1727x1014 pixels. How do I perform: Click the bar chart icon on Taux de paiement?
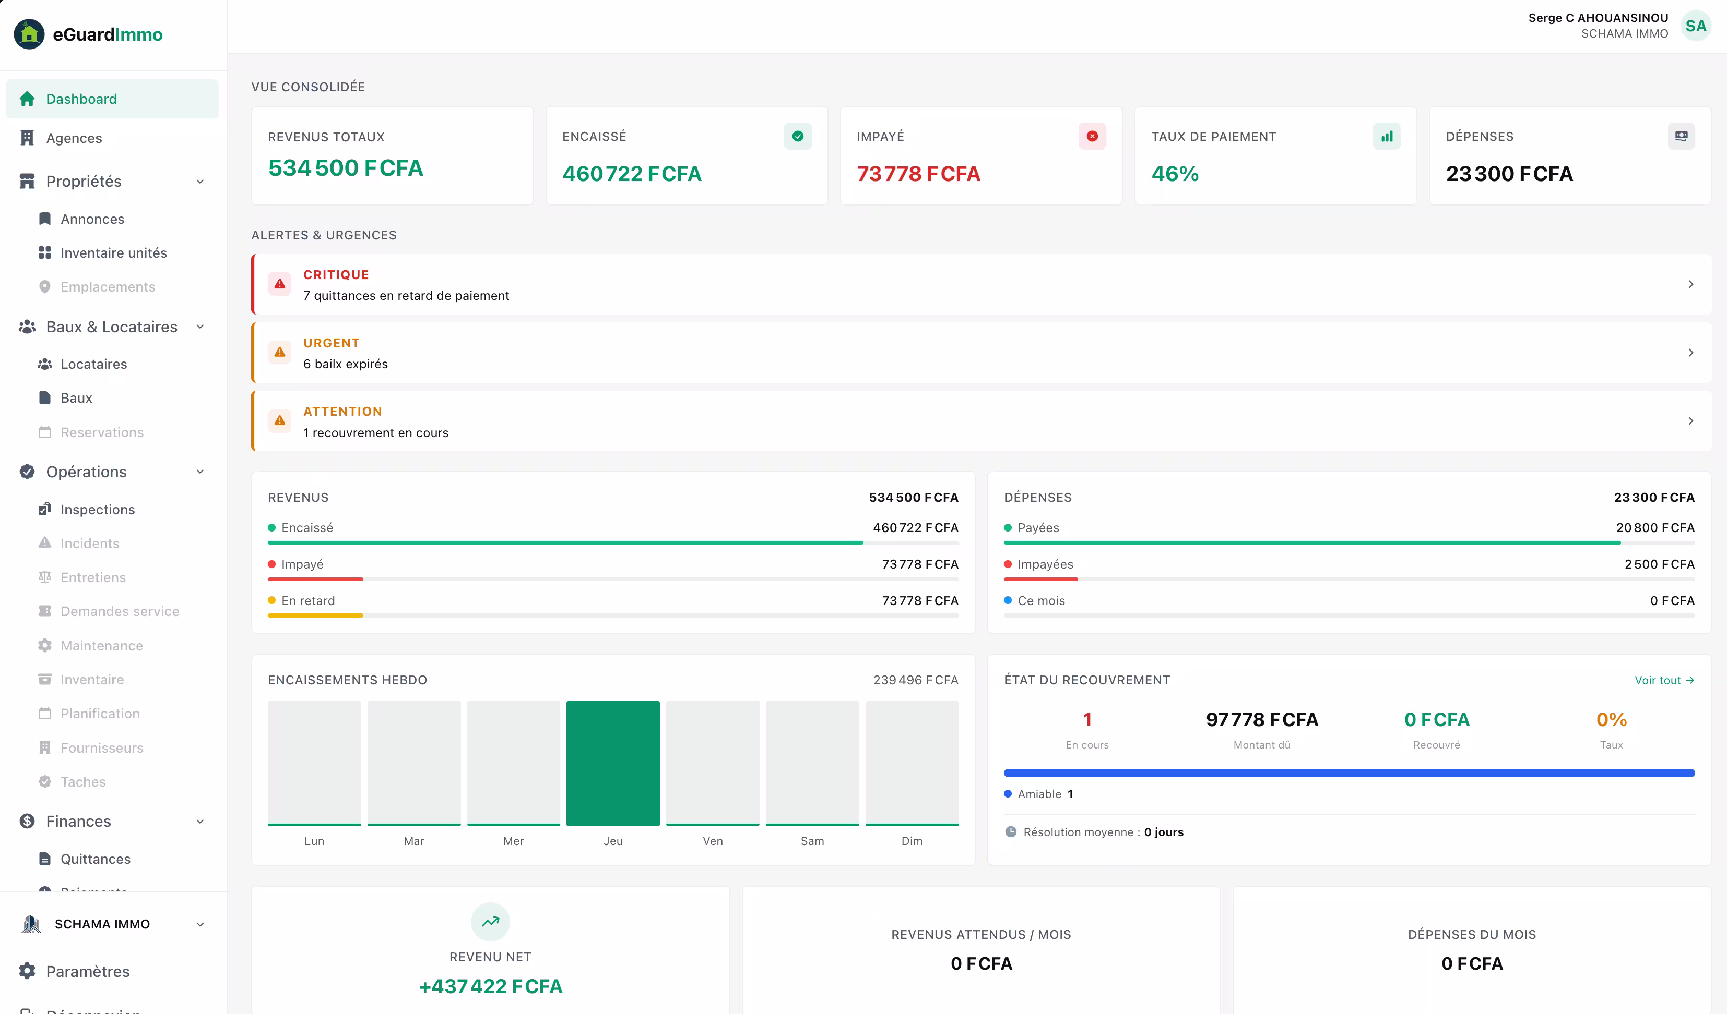(1387, 136)
